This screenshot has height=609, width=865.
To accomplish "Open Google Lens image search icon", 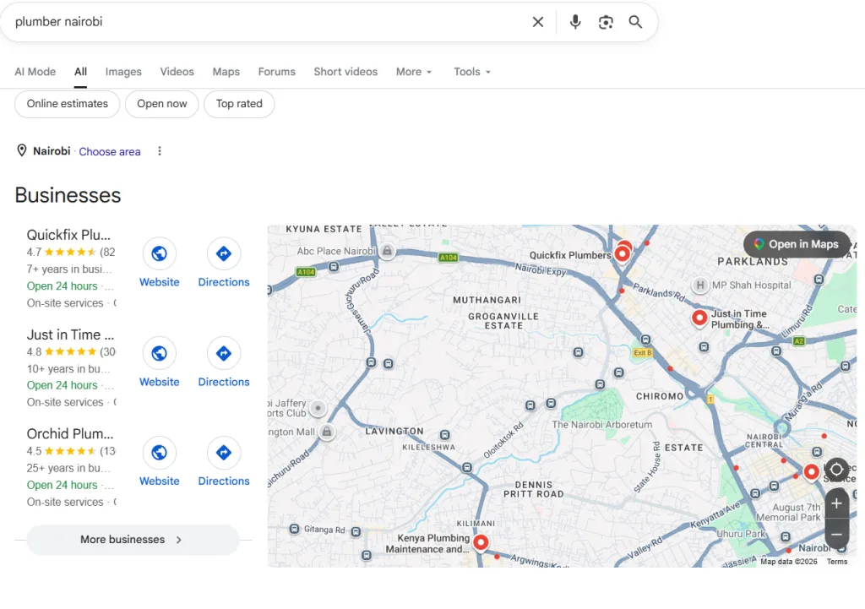I will click(606, 22).
